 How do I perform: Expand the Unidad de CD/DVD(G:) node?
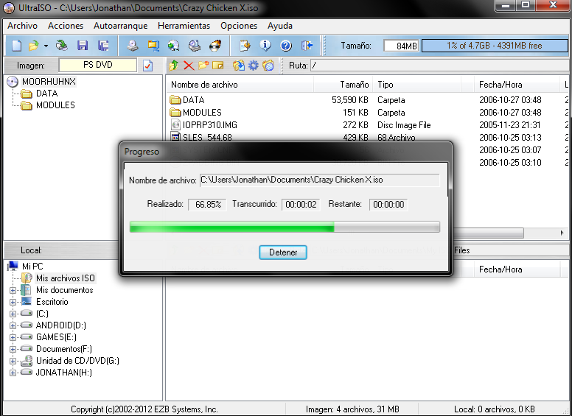13,361
